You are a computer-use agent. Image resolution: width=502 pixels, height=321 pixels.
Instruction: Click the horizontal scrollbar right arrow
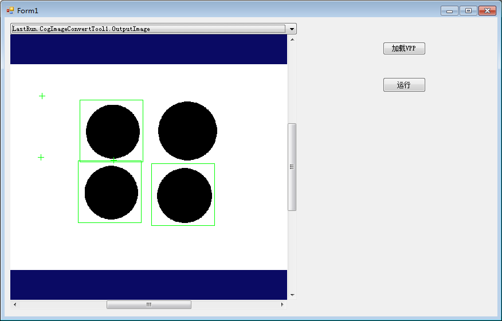click(x=282, y=304)
